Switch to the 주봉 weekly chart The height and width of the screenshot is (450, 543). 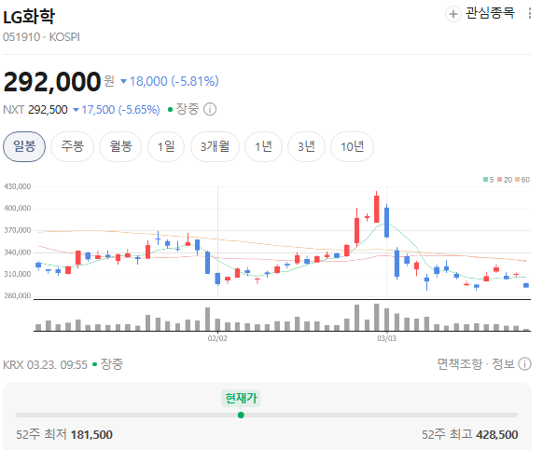pos(73,146)
